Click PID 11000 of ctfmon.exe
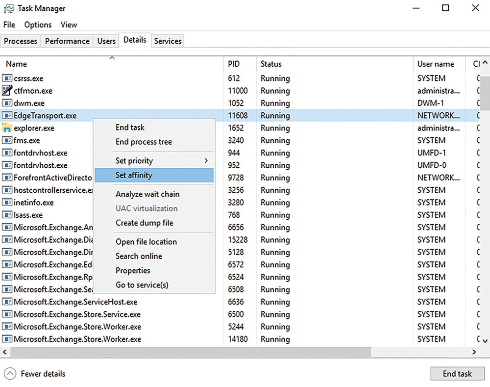The width and height of the screenshot is (490, 387). [x=238, y=91]
